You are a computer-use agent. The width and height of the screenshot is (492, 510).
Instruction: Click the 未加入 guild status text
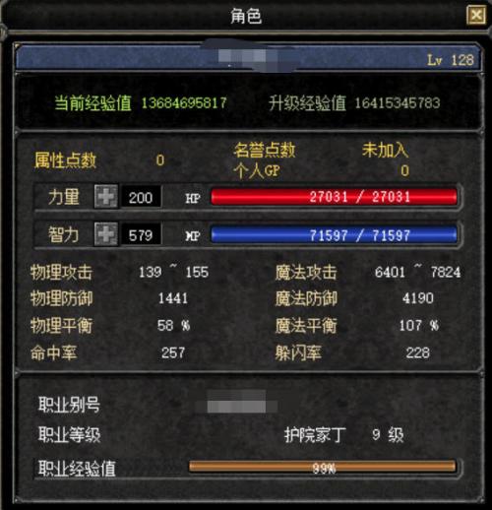coord(386,150)
